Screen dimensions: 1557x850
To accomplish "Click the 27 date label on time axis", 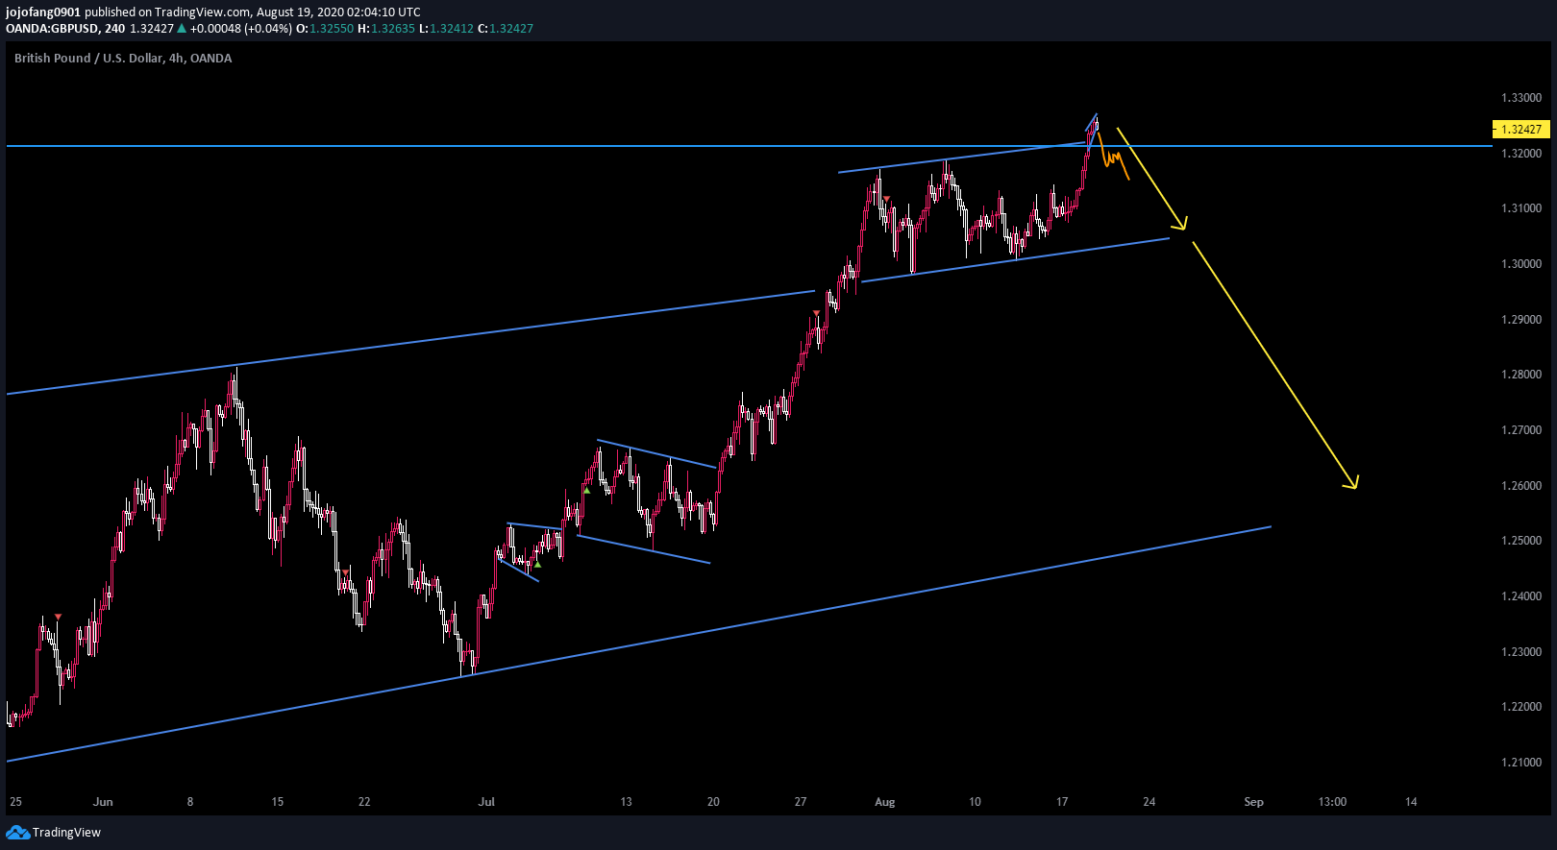I will coord(801,802).
